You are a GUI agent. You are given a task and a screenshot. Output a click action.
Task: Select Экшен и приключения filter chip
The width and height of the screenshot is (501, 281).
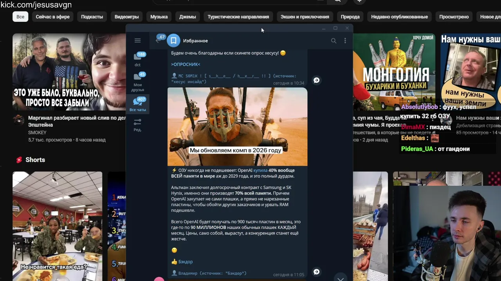pos(305,17)
